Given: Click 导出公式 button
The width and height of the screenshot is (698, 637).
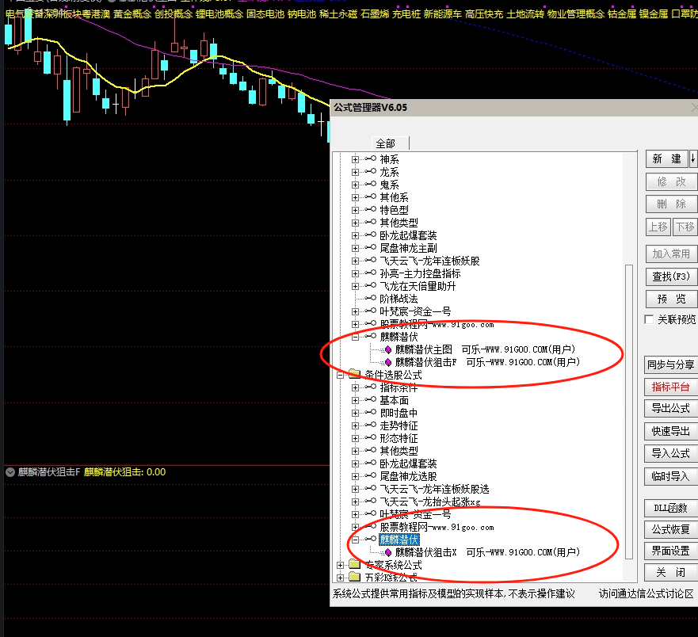Looking at the screenshot, I should 671,408.
